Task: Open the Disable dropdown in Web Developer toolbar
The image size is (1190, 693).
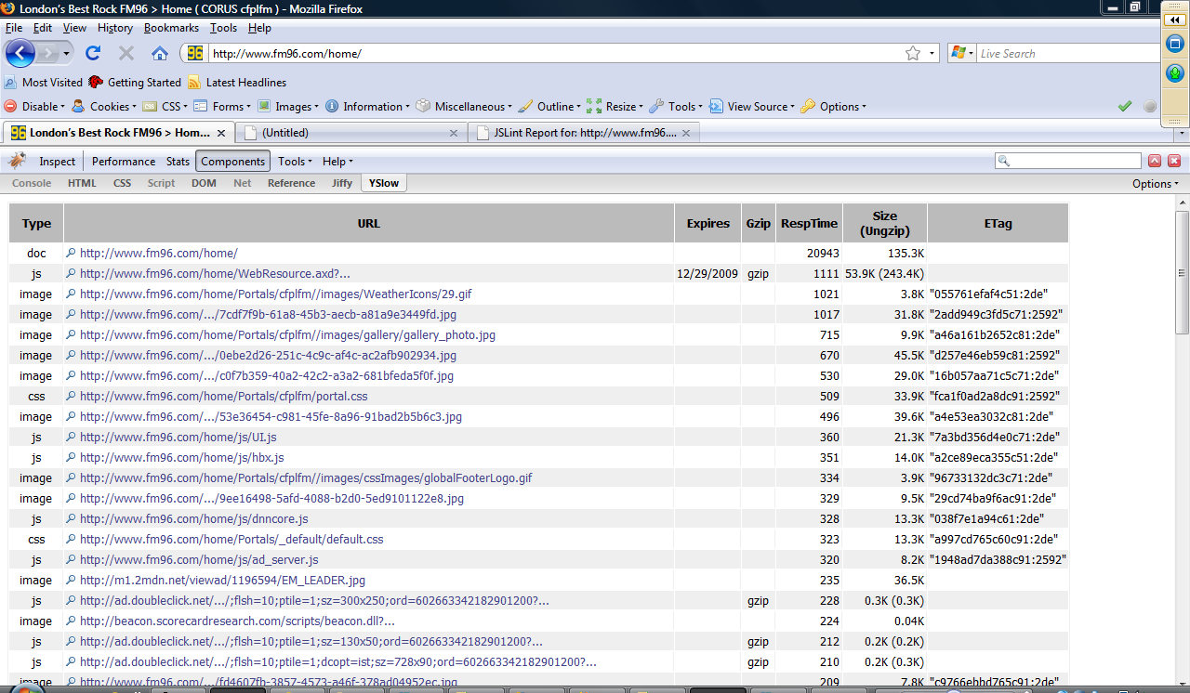Action: tap(34, 106)
